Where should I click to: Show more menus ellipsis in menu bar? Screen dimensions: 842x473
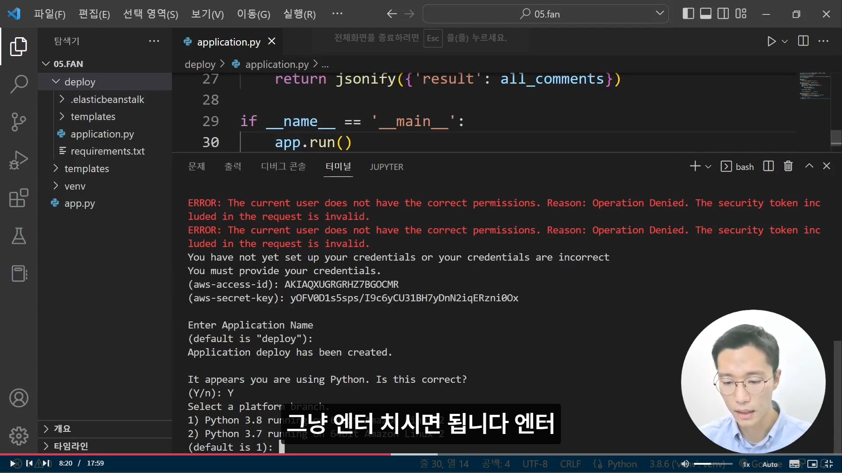(337, 14)
